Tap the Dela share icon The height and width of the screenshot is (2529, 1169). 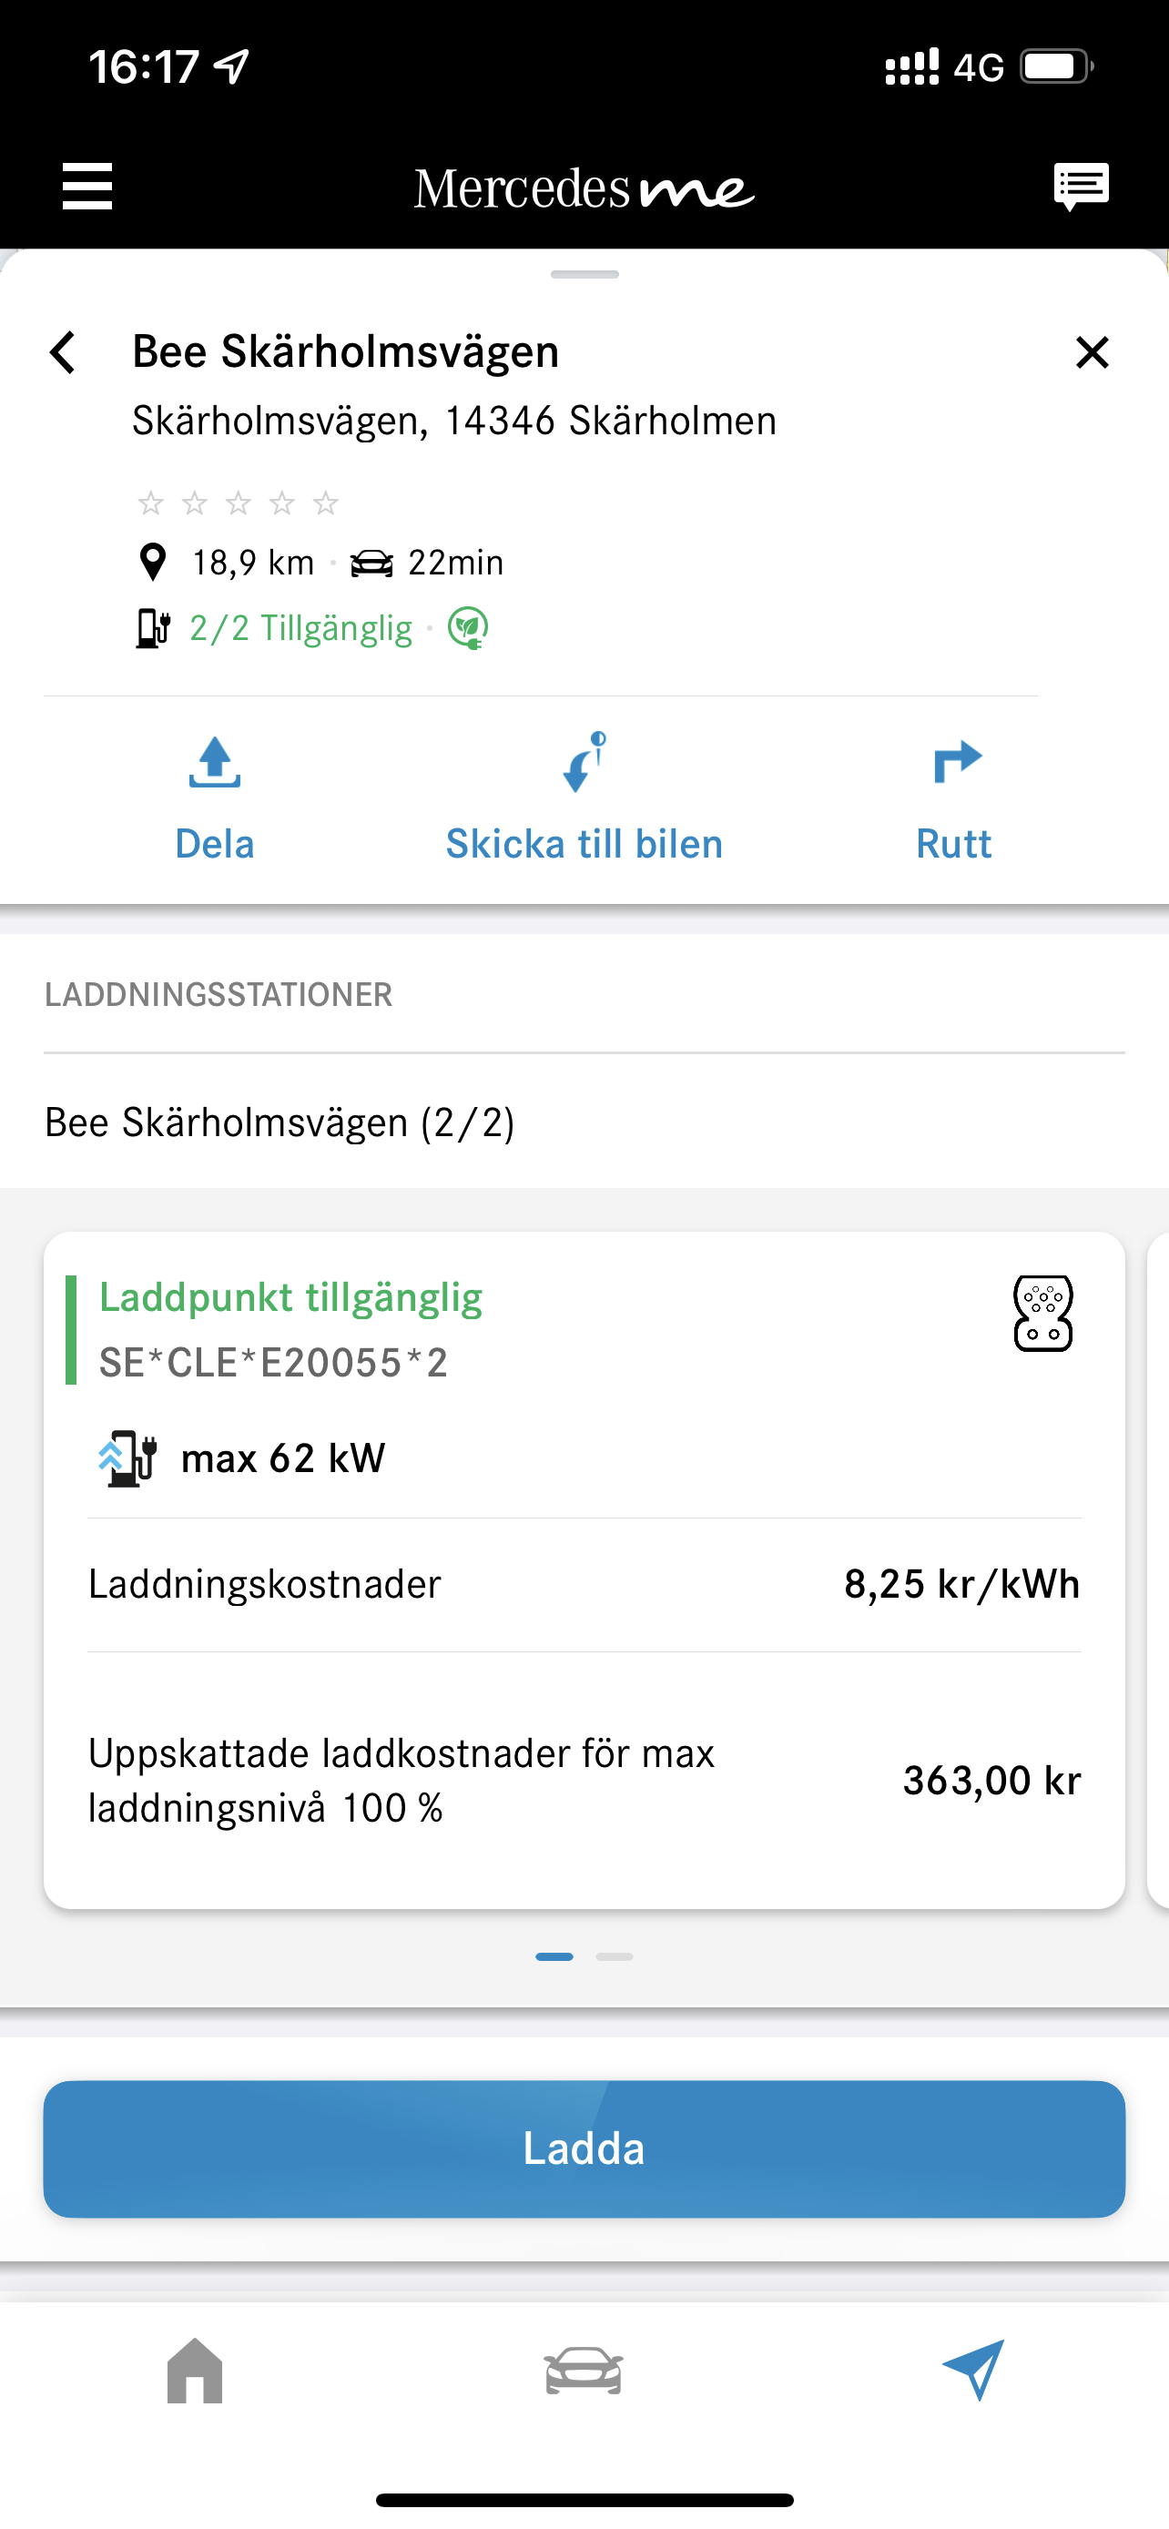point(214,764)
